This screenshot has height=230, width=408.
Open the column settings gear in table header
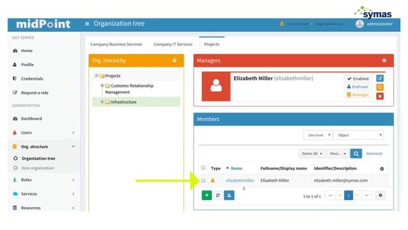coord(382,169)
